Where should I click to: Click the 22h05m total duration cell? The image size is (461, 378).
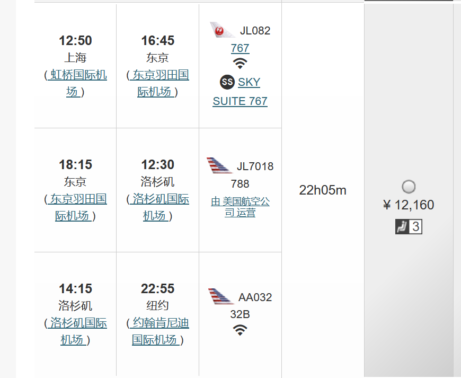[x=323, y=190]
